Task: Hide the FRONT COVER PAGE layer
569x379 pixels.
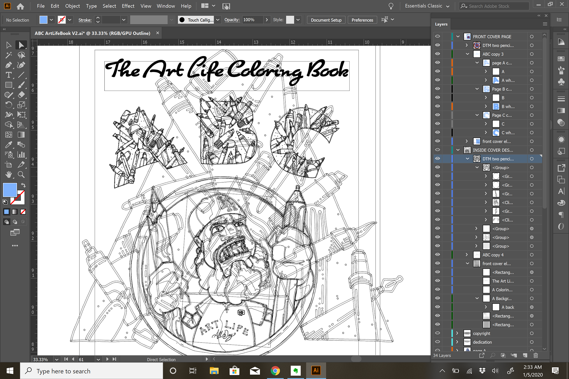Action: pyautogui.click(x=438, y=36)
